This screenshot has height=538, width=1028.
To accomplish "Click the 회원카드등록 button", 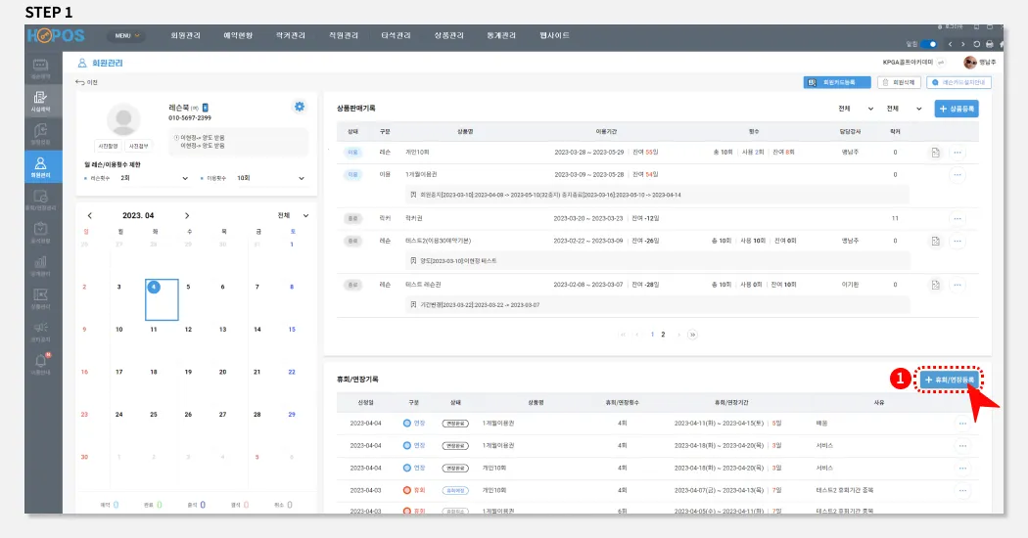I will [836, 83].
